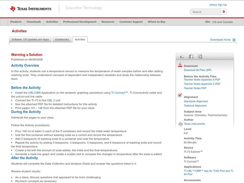The width and height of the screenshot is (244, 183).
Task: Click the red Activities page heading
Action: (19, 31)
